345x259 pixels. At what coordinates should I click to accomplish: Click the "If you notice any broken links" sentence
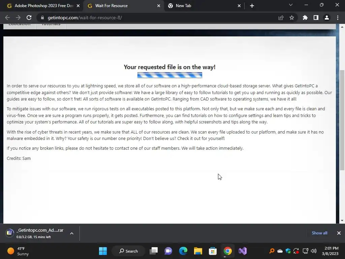125,148
